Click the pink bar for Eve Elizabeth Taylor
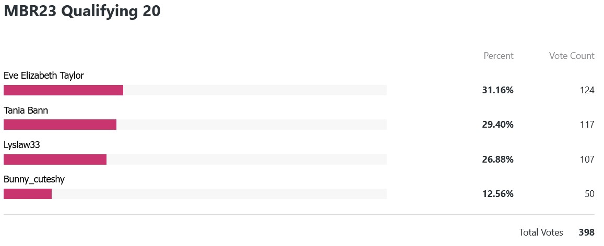Image resolution: width=604 pixels, height=246 pixels. 64,90
